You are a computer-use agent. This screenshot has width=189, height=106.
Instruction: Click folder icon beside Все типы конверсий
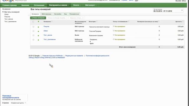3,12
